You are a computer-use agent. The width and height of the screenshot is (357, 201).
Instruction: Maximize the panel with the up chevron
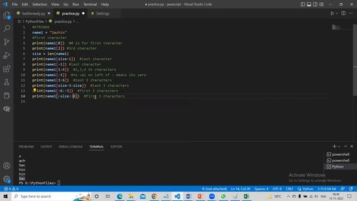click(x=345, y=146)
